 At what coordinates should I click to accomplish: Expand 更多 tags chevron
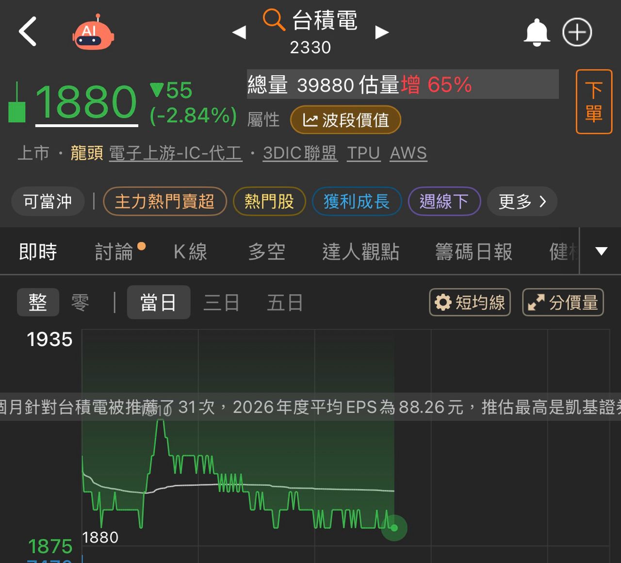click(522, 201)
